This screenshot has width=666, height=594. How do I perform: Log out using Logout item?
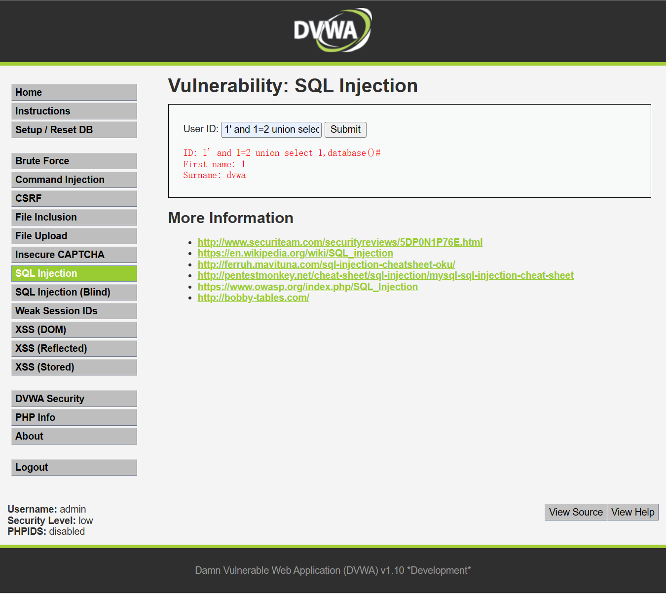coord(74,467)
